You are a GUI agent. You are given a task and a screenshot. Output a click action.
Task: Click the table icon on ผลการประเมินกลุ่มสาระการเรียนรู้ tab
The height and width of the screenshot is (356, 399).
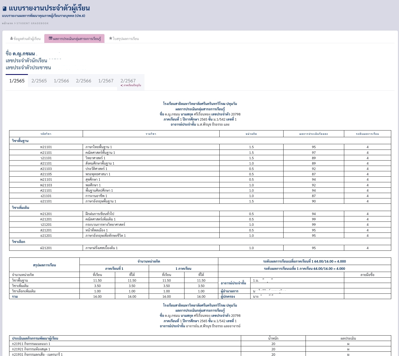[50, 38]
